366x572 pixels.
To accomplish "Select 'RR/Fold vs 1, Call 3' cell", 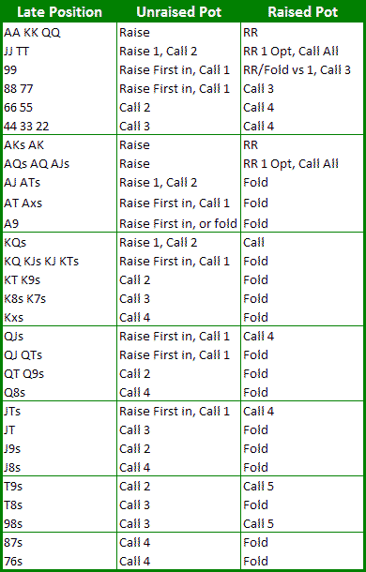I will pyautogui.click(x=297, y=69).
